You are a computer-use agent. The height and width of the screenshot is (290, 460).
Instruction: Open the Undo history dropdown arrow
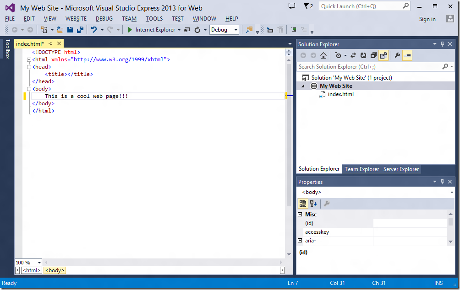102,30
